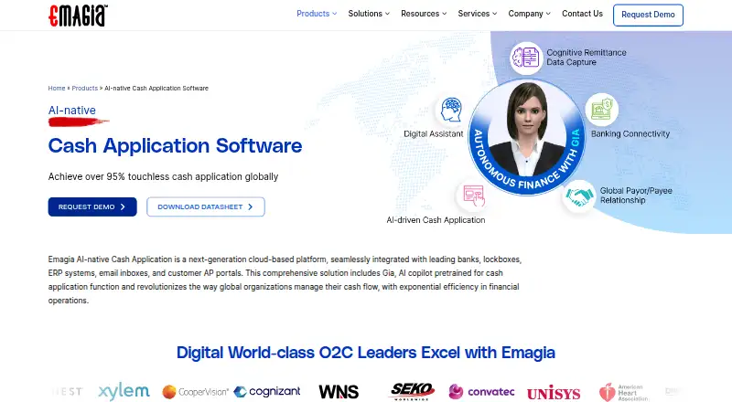Image resolution: width=732 pixels, height=402 pixels.
Task: Click the 'Banking Connectivity' label
Action: pos(630,133)
